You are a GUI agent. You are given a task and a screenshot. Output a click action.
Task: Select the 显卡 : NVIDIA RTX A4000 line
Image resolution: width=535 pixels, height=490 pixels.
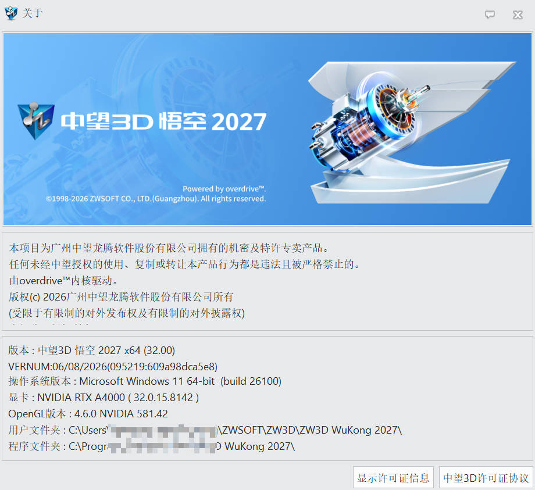point(104,397)
